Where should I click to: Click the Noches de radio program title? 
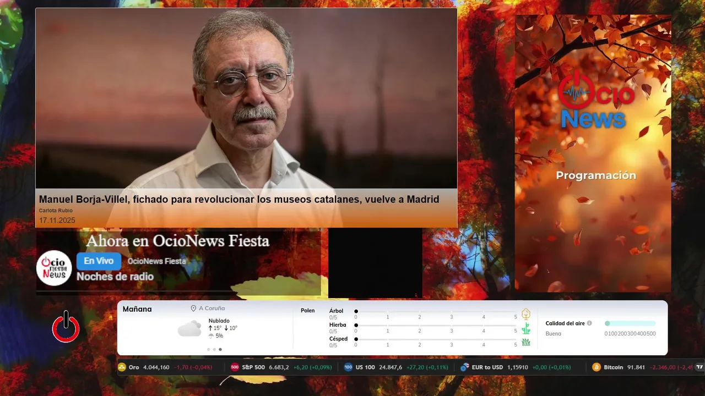115,277
